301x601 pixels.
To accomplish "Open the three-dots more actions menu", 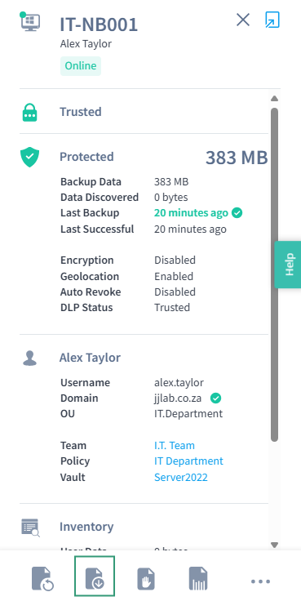I will [261, 581].
